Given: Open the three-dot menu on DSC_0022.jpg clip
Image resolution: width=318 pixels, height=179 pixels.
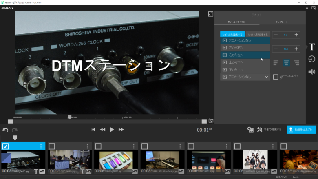Looking at the screenshot, I should pos(134,146).
